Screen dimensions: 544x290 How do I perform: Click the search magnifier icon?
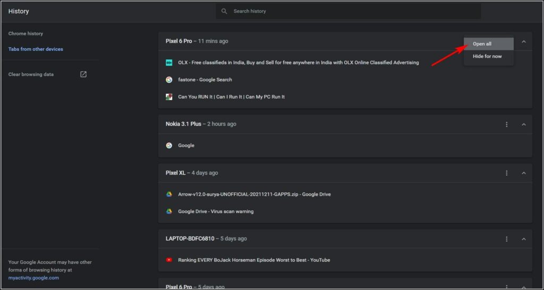click(224, 12)
